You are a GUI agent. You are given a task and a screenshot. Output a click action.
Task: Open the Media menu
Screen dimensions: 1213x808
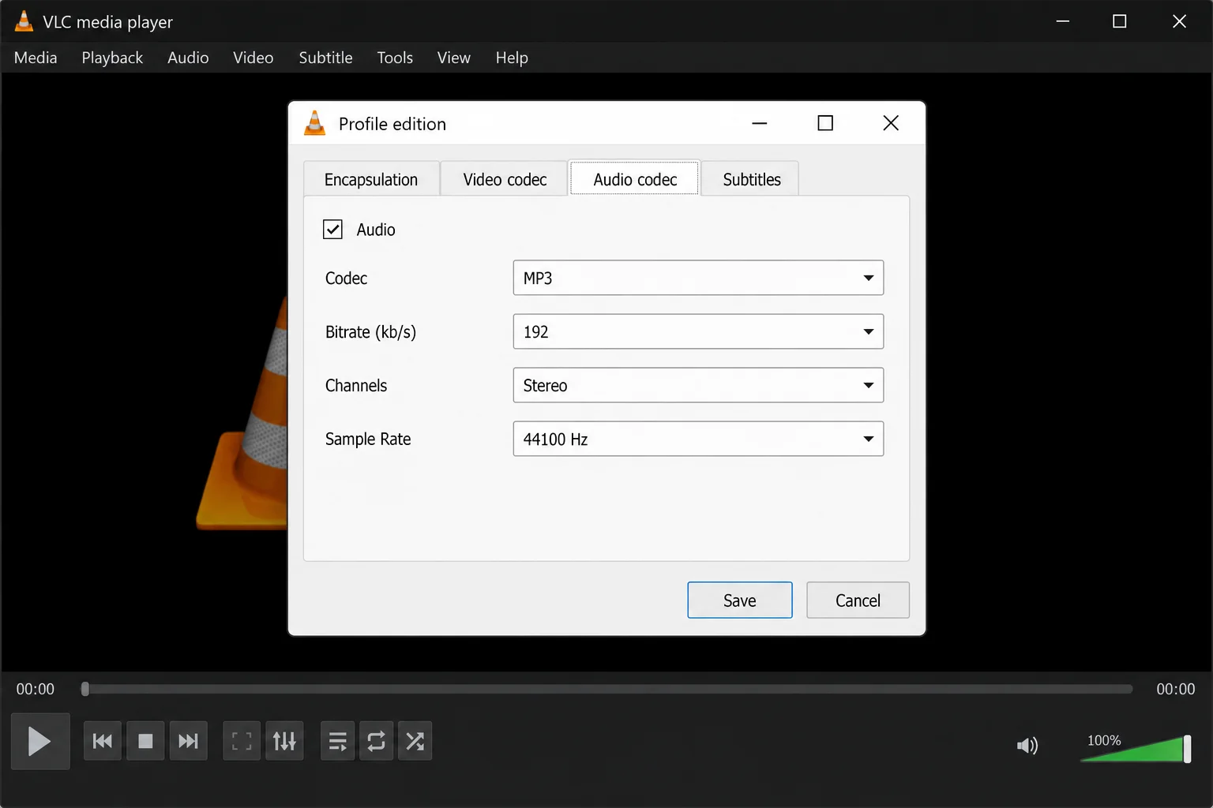[x=36, y=58]
